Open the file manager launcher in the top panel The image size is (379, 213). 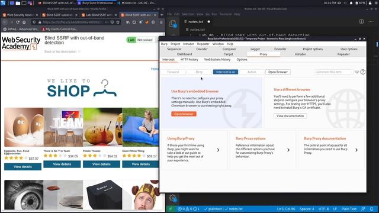click(18, 3)
